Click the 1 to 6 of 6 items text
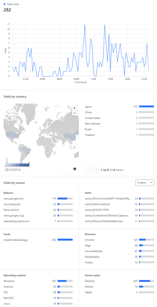157x307 pixels. point(112,170)
